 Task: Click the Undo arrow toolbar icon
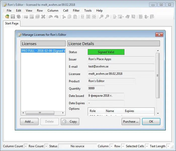[51, 17]
